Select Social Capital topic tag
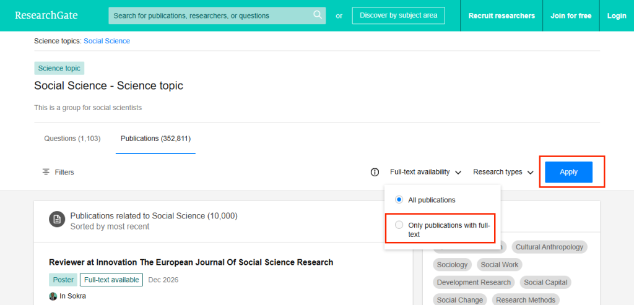This screenshot has height=305, width=634. click(545, 282)
